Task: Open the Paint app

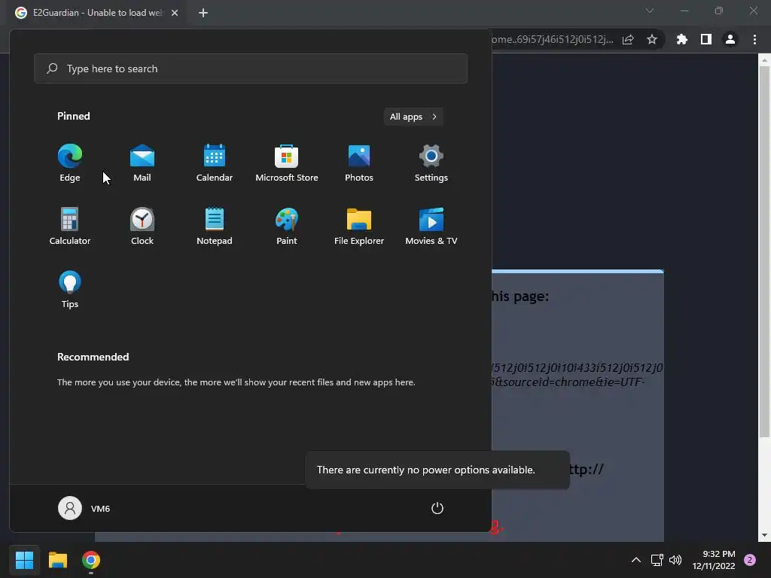Action: coord(287,226)
